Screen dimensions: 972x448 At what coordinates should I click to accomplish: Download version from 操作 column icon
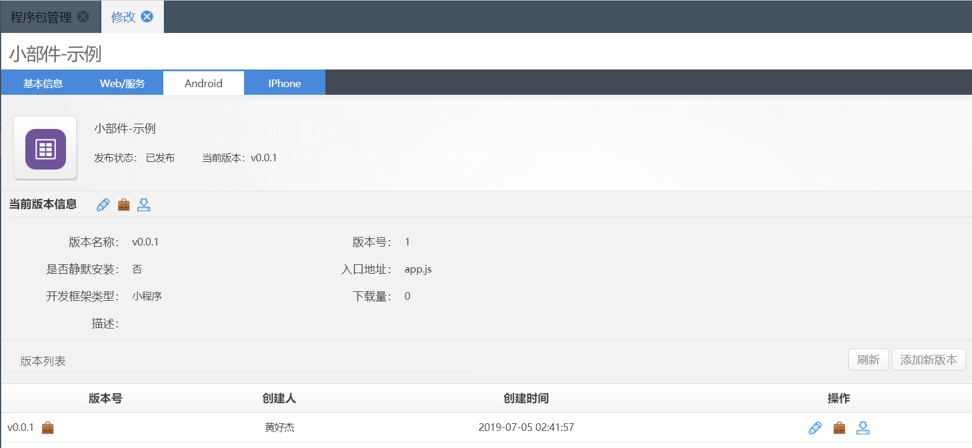pos(863,428)
